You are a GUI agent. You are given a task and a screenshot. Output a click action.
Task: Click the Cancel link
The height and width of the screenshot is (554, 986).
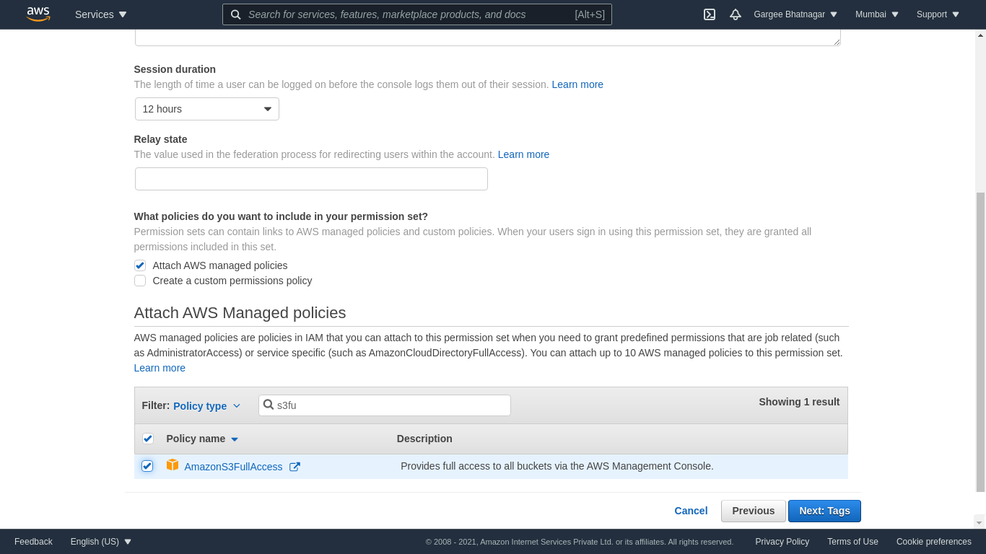coord(691,511)
